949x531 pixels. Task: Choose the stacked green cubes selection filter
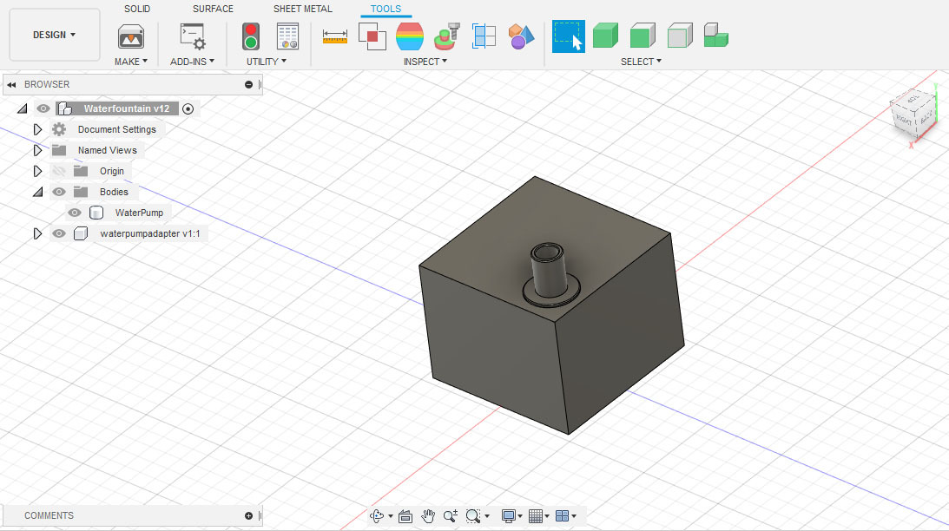pos(716,36)
